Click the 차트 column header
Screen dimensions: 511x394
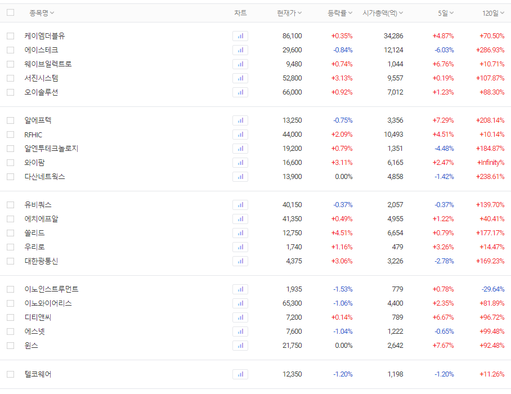point(240,13)
